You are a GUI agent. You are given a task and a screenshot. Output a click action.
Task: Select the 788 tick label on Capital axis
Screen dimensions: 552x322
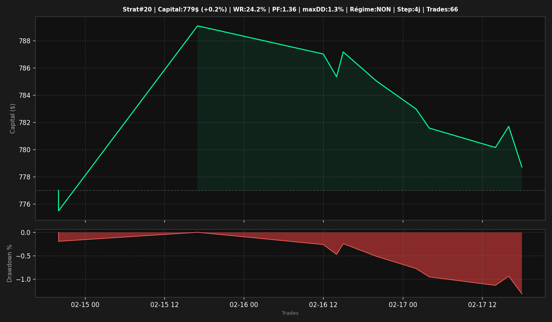coord(25,41)
